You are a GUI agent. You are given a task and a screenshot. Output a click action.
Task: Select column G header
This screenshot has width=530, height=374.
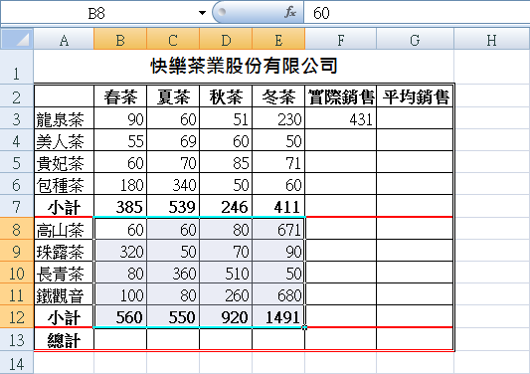coord(415,40)
